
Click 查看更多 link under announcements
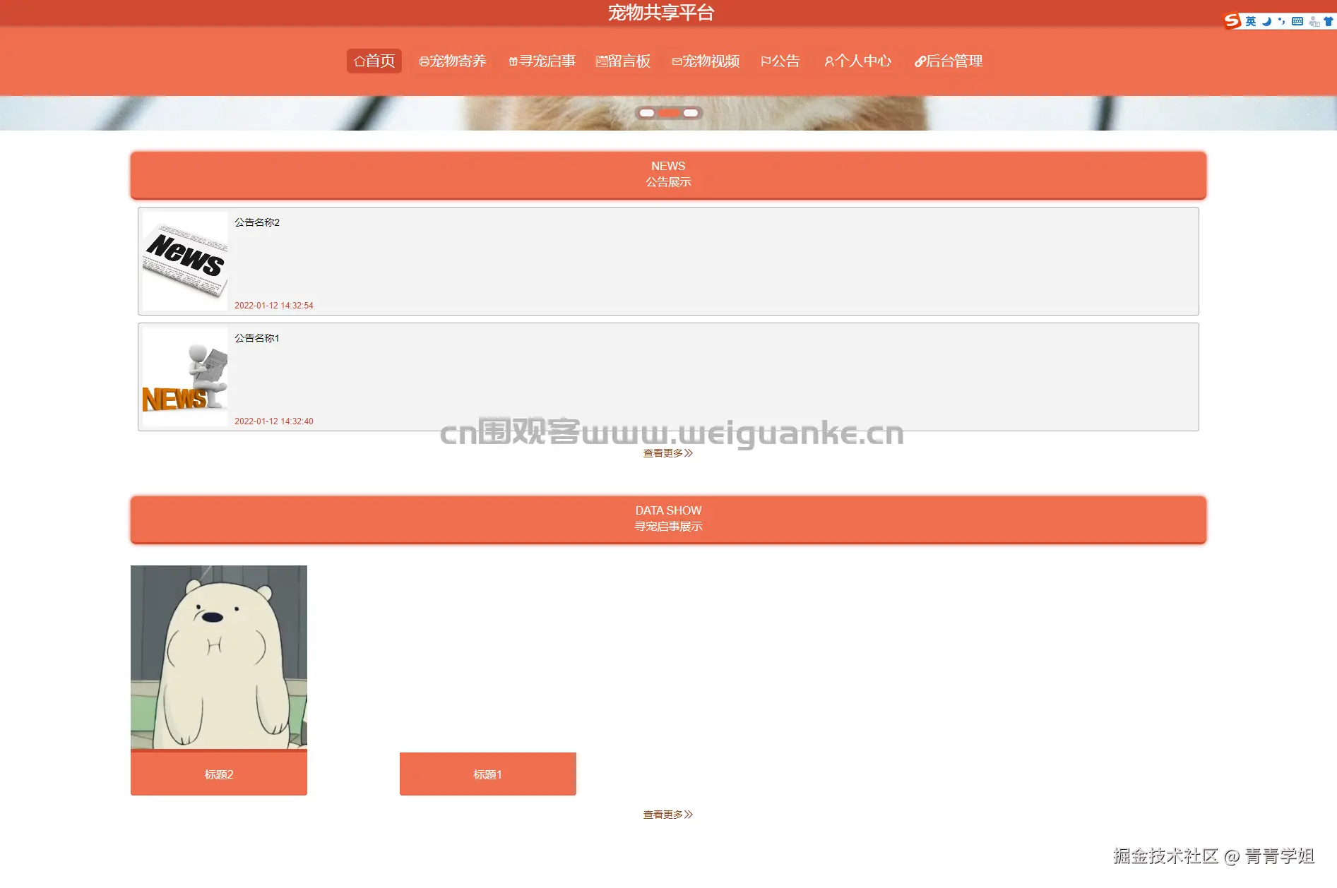[667, 454]
